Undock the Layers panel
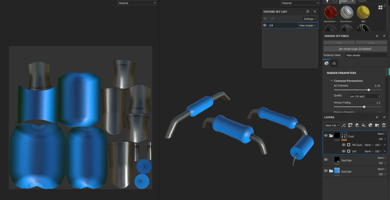Screen dimensions: 390x200 (x=377, y=117)
